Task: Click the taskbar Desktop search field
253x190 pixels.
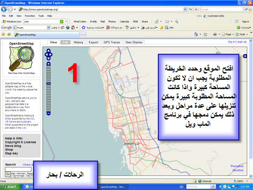Action: pyautogui.click(x=199, y=187)
